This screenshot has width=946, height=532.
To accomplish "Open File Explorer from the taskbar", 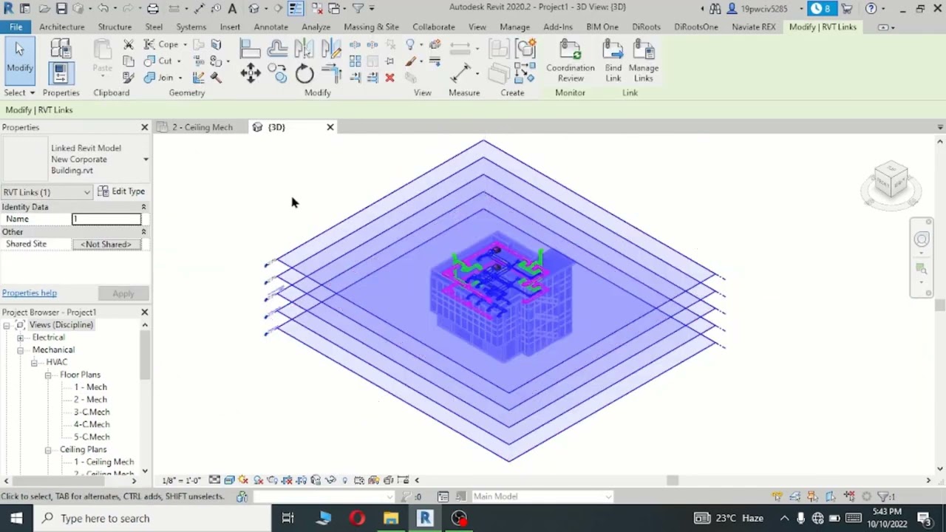I will (x=391, y=518).
